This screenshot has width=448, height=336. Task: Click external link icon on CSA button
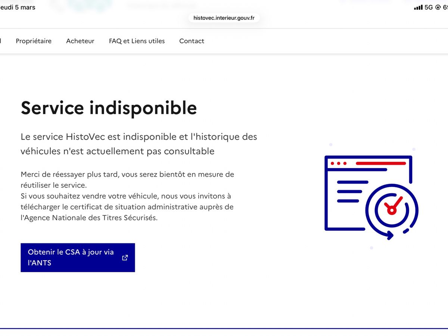[x=125, y=258]
